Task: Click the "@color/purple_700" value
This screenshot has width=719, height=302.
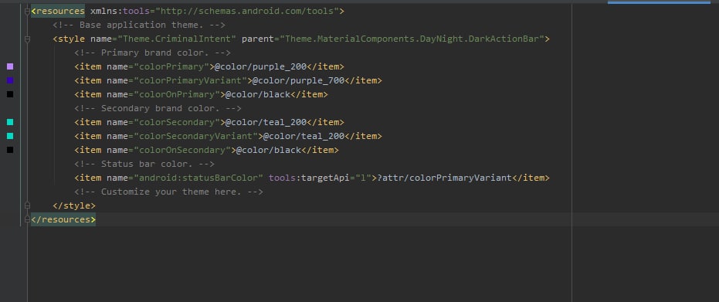Action: click(298, 80)
